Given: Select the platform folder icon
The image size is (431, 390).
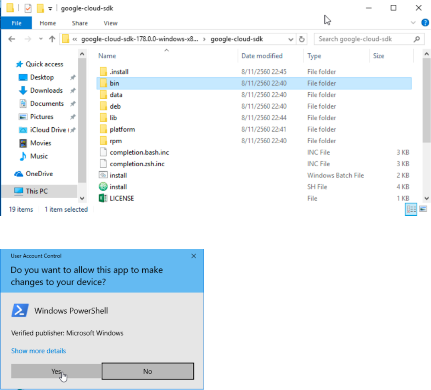Looking at the screenshot, I should (103, 129).
